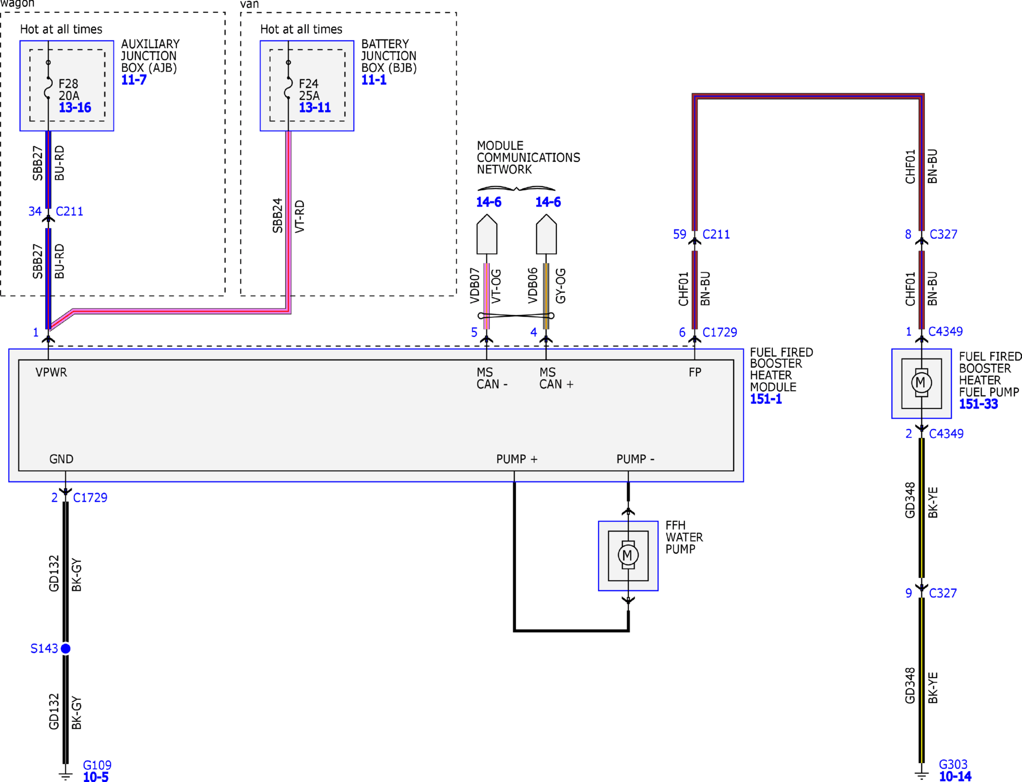This screenshot has height=782, width=1022.
Task: Click the GY-OG wire color label
Action: (560, 286)
